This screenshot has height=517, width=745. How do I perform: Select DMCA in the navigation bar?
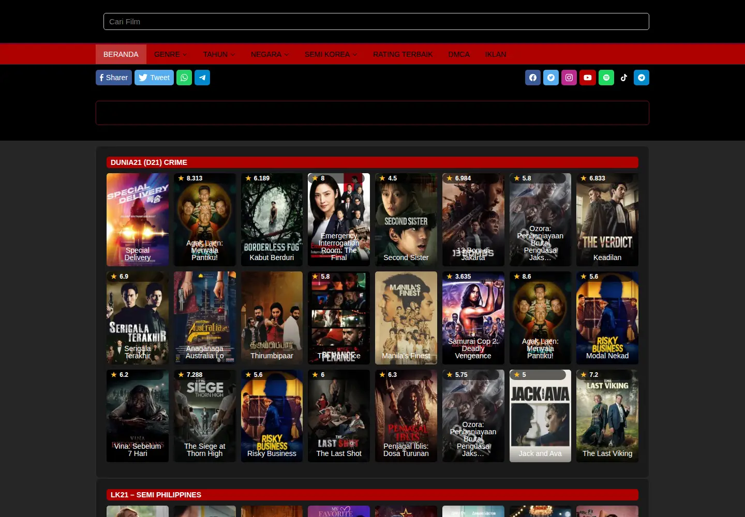459,54
